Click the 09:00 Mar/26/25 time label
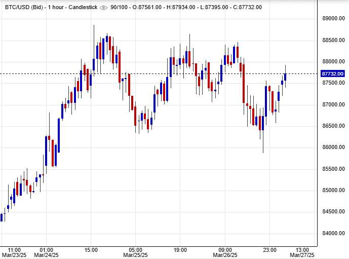 tap(225, 252)
